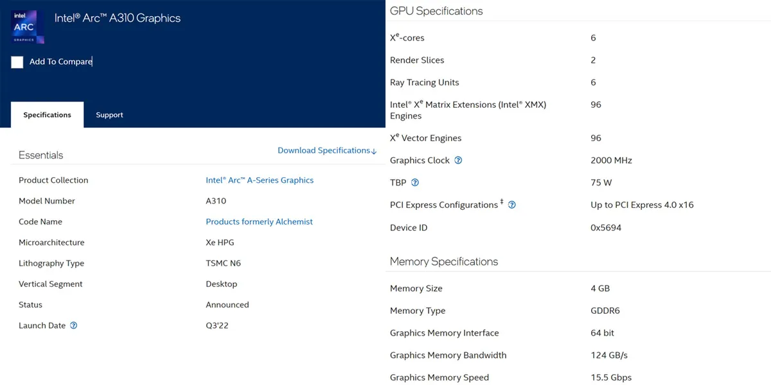Select the Vertical Segment label
The image size is (771, 385).
coord(51,284)
